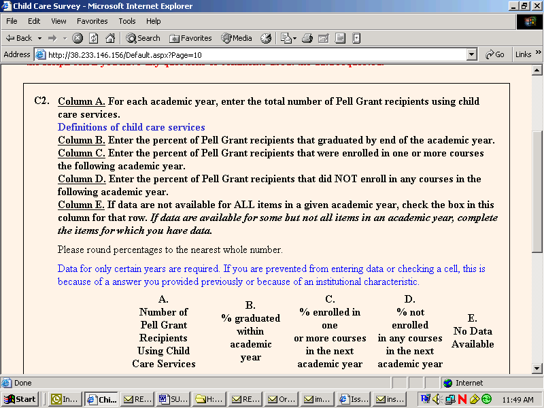Viewport: 544px width, 408px height.
Task: Open the Favorites menu
Action: [92, 21]
